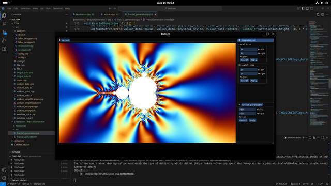Collapse the Output panel arrow in Bultom

tap(59, 40)
